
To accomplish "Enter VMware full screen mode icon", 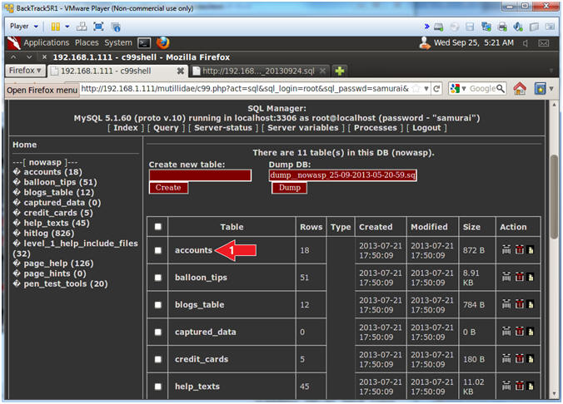I will [x=98, y=27].
